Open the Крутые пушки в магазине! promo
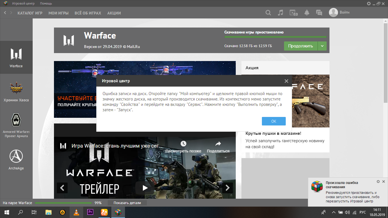The height and width of the screenshot is (218, 388). point(273,133)
